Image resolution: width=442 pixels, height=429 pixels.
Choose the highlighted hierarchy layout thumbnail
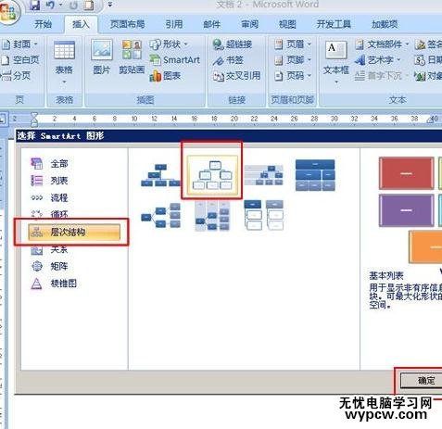click(x=212, y=176)
